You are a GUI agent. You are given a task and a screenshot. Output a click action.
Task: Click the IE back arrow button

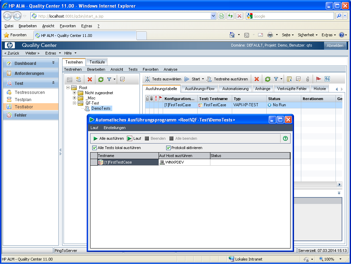[7, 16]
